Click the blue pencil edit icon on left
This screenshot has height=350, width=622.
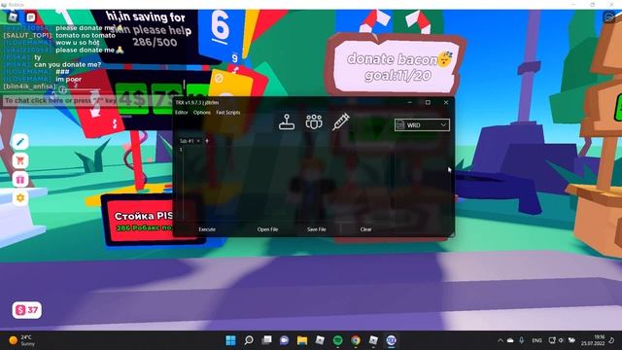click(x=20, y=142)
